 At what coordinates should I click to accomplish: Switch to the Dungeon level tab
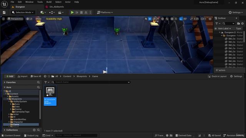[20, 7]
